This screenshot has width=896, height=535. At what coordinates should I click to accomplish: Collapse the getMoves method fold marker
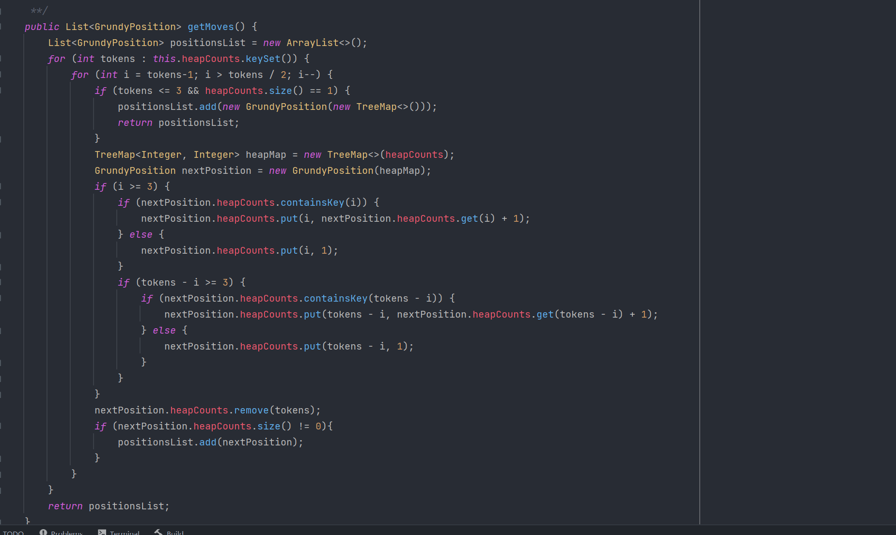(1, 27)
